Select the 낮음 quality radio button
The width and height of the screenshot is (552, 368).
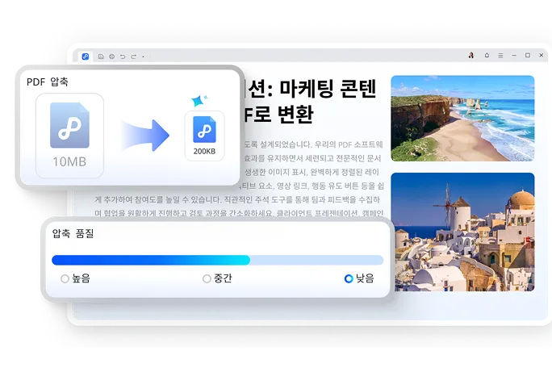[349, 278]
